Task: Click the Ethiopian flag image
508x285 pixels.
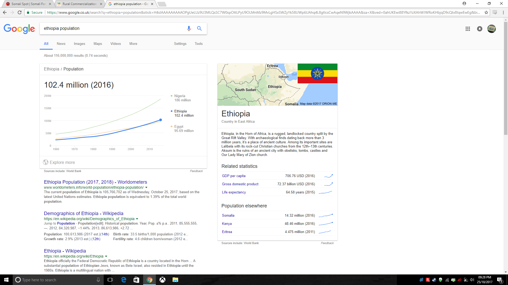Action: point(317,73)
